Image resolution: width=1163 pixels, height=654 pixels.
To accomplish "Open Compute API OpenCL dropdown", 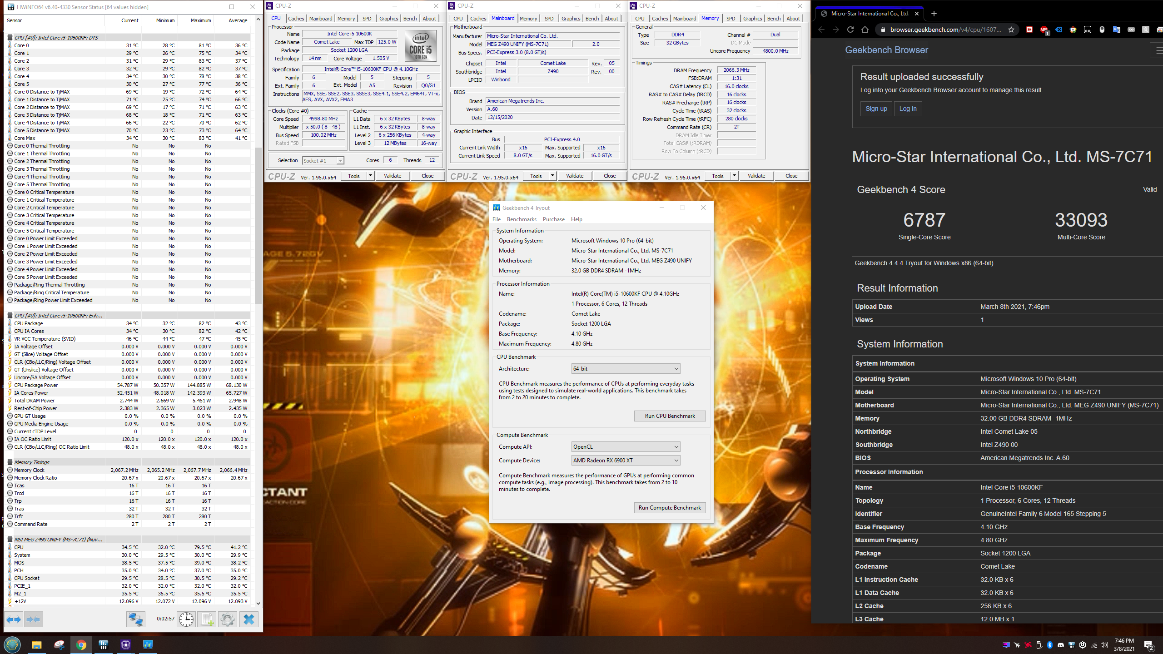I will pyautogui.click(x=626, y=447).
